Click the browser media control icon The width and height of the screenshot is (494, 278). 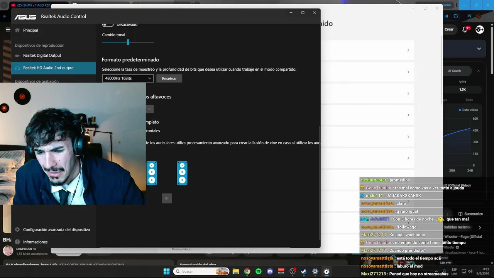[x=470, y=16]
